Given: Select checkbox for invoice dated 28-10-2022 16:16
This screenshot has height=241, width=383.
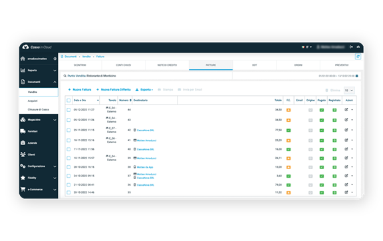Looking at the screenshot, I should (68, 167).
